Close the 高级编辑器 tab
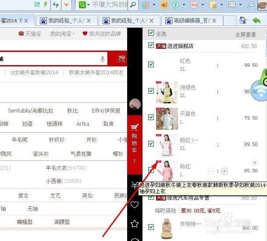The height and width of the screenshot is (241, 267). click(214, 21)
